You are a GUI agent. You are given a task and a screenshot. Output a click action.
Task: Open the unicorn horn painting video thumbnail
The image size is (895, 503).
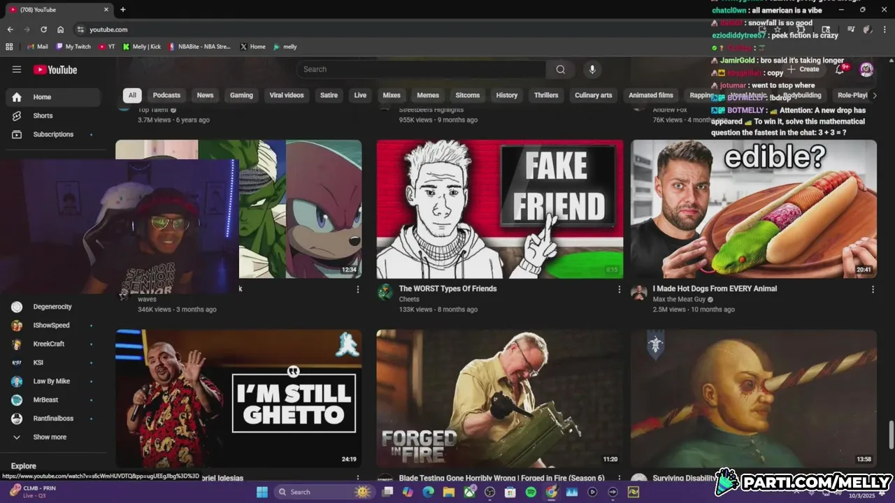pos(754,398)
